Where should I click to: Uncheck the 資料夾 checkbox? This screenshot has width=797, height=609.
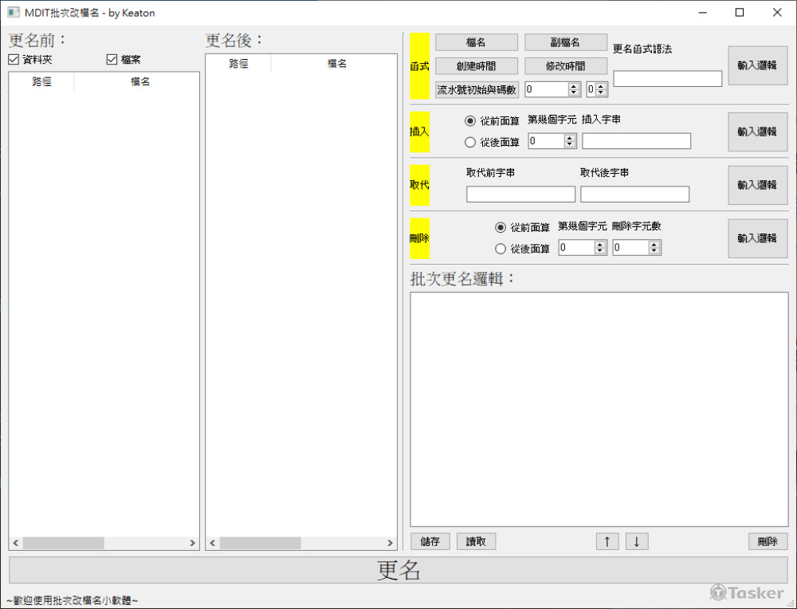[14, 59]
